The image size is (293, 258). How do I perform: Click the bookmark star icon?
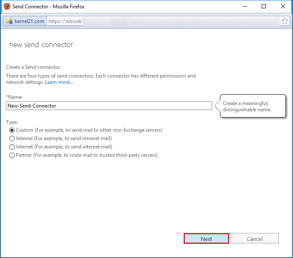tap(284, 21)
